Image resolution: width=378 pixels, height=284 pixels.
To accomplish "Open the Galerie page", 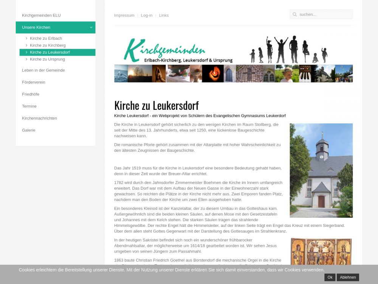I will (28, 130).
